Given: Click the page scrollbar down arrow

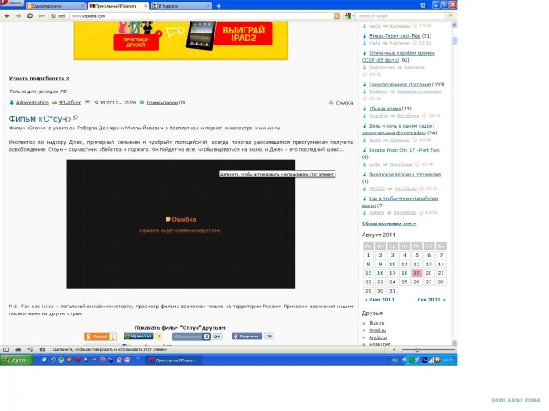Looking at the screenshot, I should [x=455, y=342].
